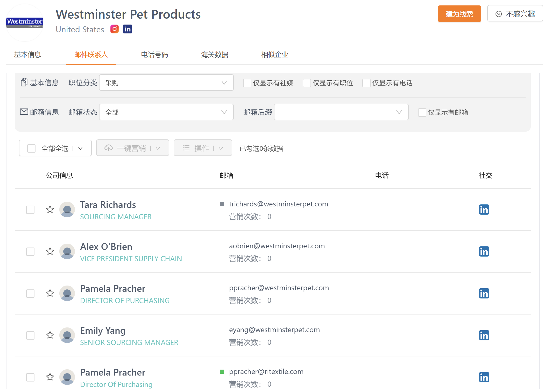Switch to the 海关数据 tab
This screenshot has width=551, height=389.
click(215, 55)
